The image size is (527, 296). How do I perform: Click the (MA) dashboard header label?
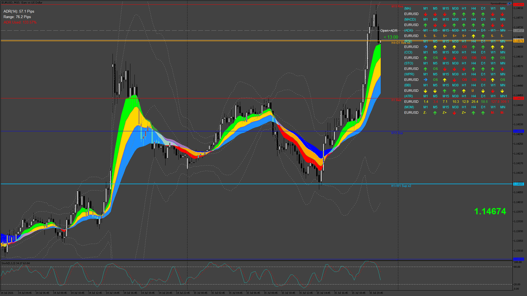point(408,8)
